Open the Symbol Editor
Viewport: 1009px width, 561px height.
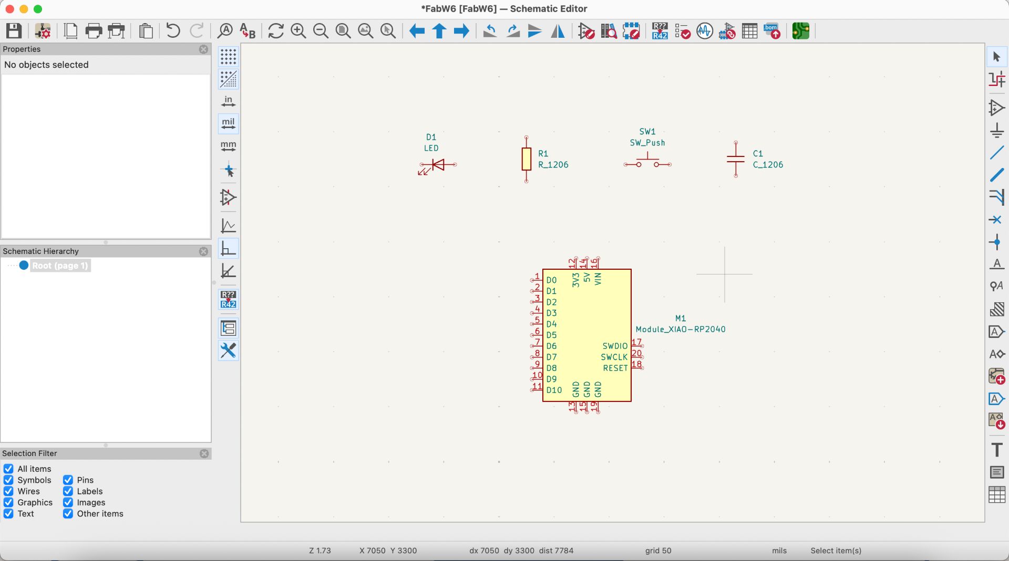click(x=586, y=31)
